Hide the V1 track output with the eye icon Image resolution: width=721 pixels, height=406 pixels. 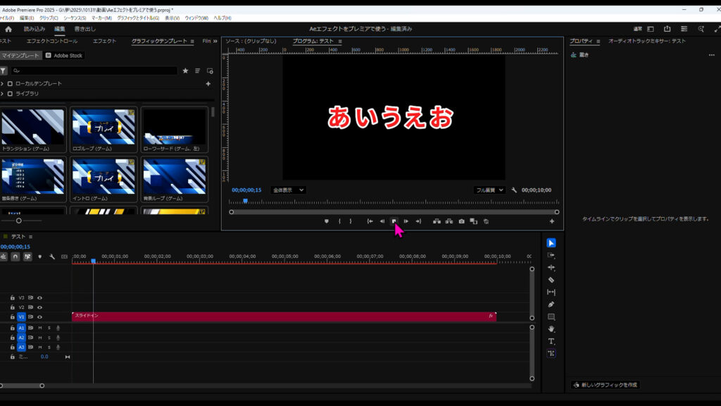click(39, 317)
